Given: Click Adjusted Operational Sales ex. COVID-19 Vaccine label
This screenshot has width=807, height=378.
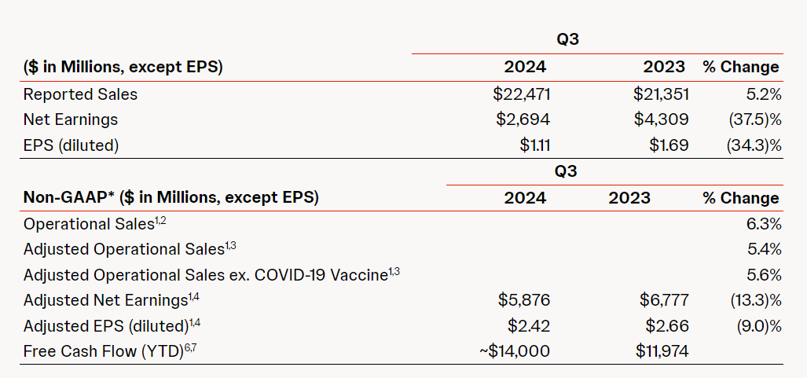Looking at the screenshot, I should pyautogui.click(x=211, y=275).
